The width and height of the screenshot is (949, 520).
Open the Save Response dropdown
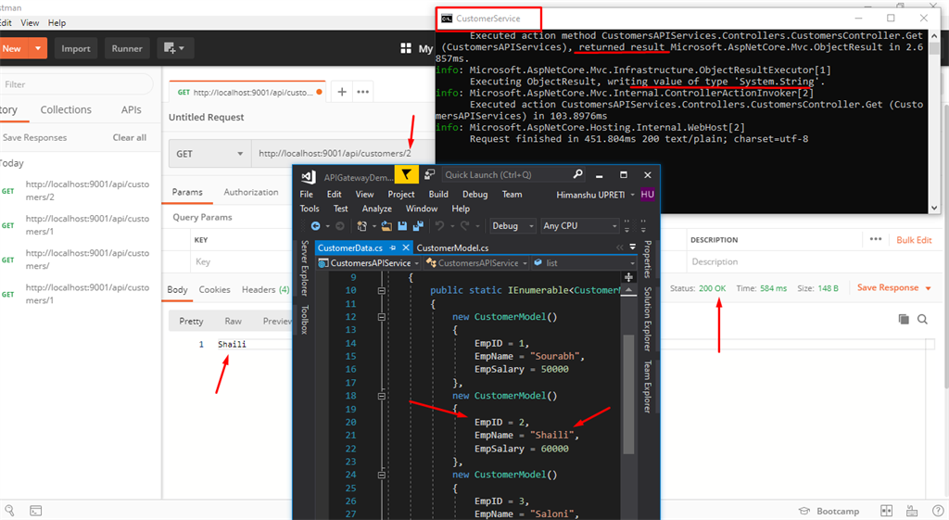pyautogui.click(x=929, y=288)
